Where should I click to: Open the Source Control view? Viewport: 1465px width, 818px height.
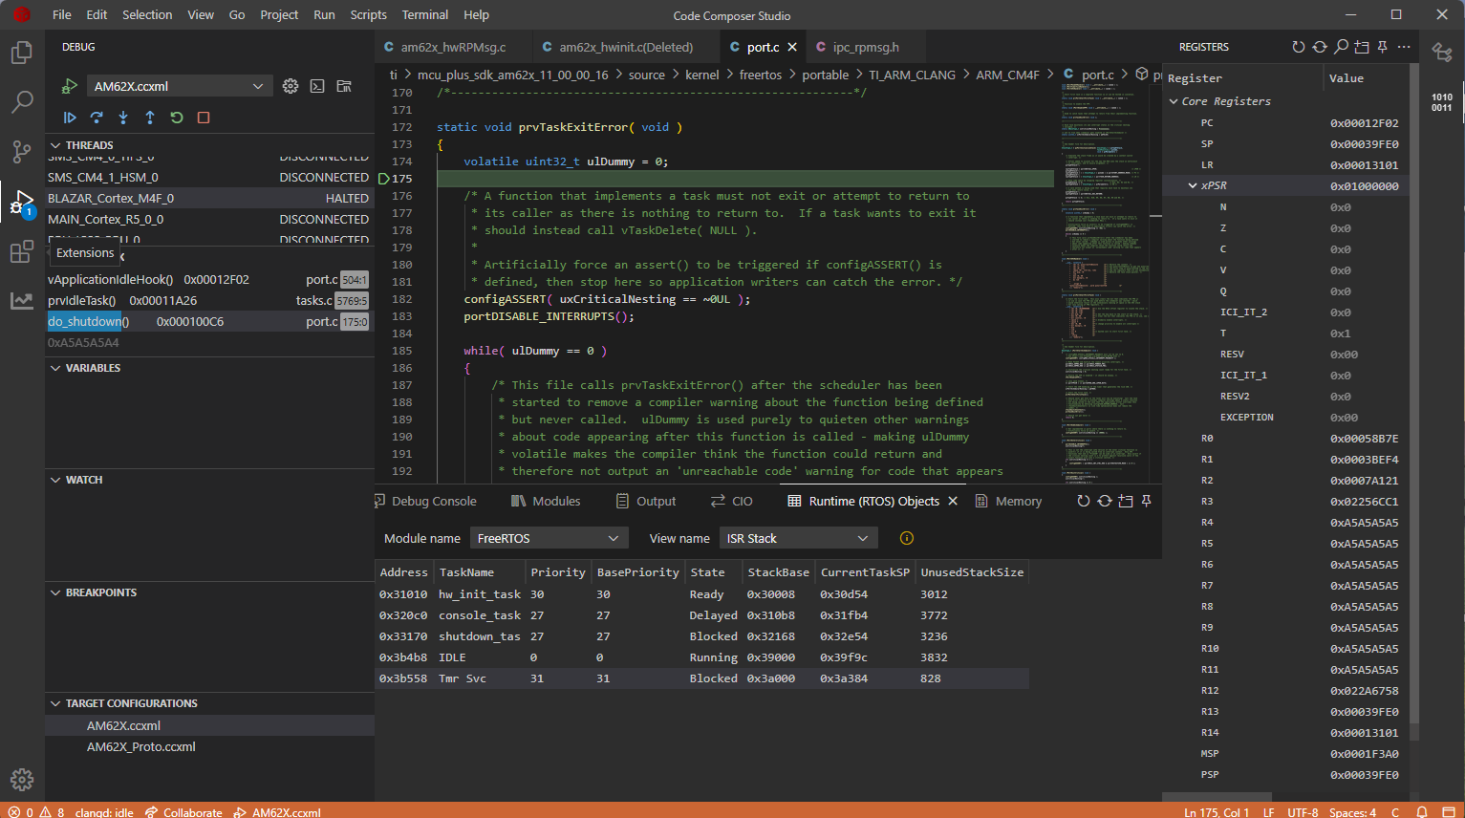(x=21, y=152)
